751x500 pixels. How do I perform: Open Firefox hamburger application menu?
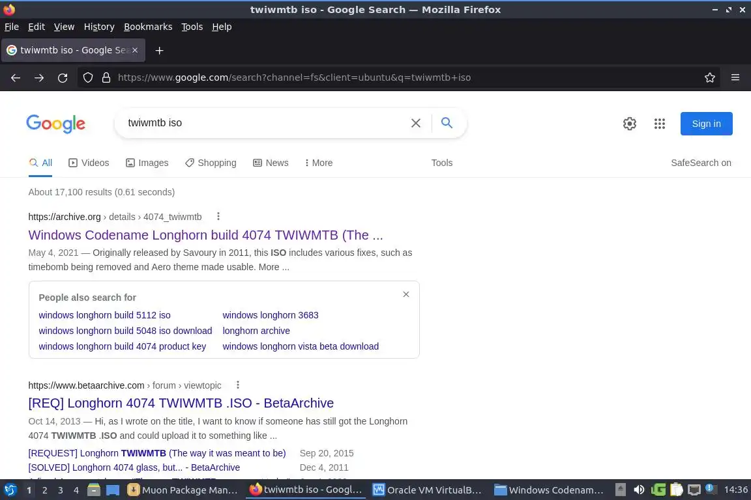[x=735, y=77]
